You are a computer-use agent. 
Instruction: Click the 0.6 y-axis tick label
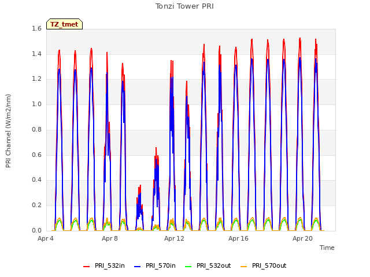pyautogui.click(x=36, y=155)
